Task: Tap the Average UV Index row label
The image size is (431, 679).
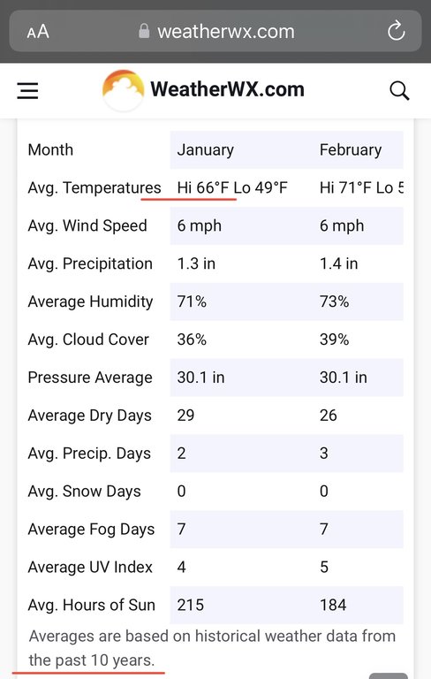Action: tap(90, 568)
